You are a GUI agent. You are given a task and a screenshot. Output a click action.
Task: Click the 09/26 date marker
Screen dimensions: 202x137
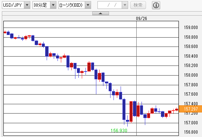pos(142,19)
